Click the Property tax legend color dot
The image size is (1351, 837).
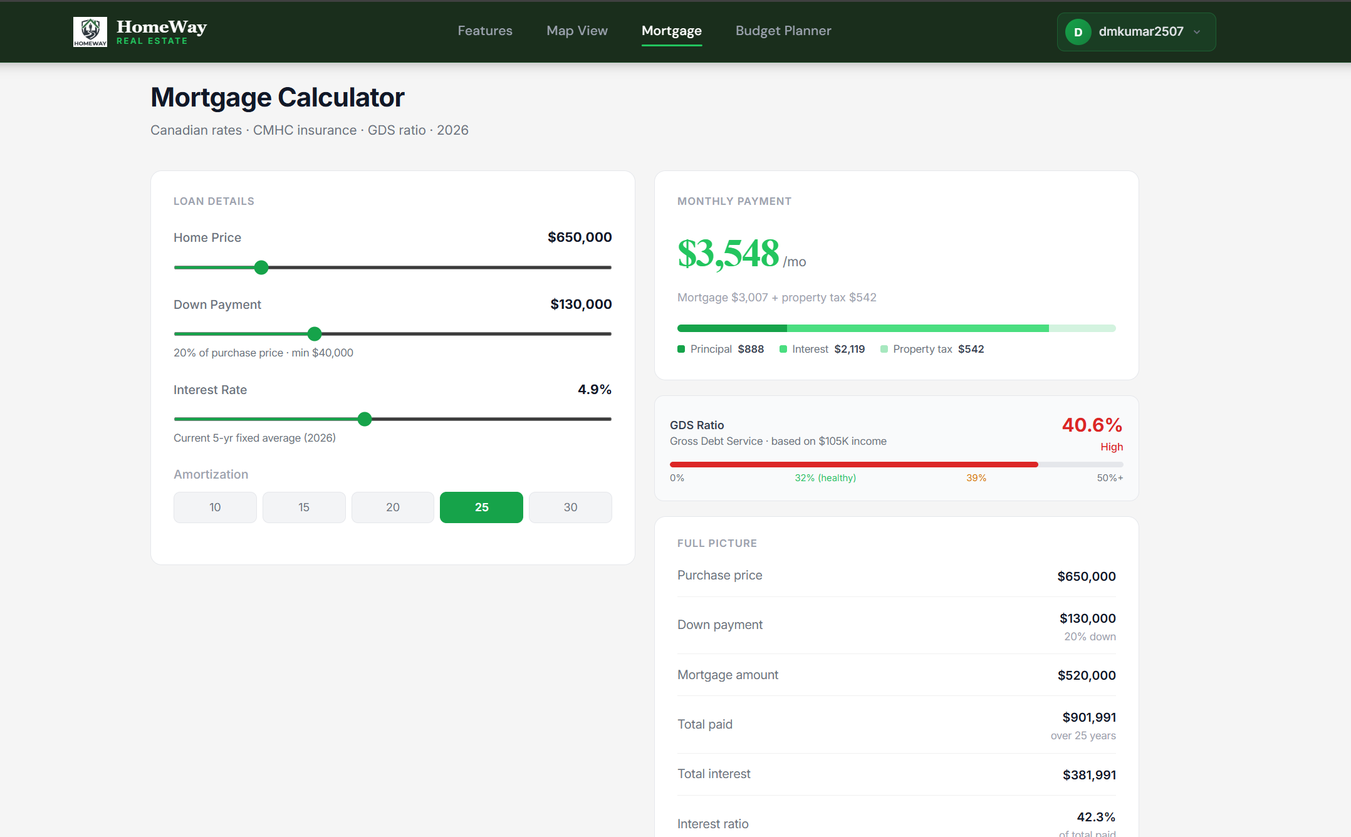(884, 349)
